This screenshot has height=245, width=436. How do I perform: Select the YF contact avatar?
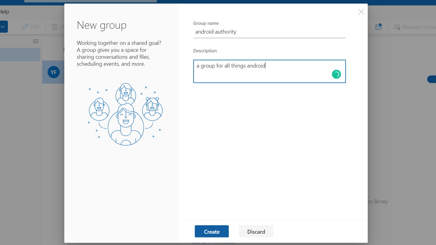[53, 72]
